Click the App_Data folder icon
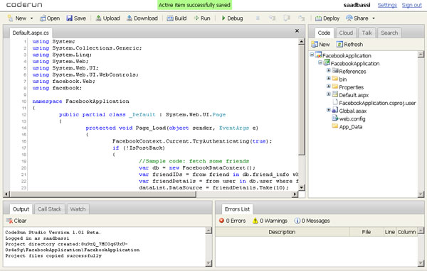Screen dimensions: 427x271 (334, 126)
